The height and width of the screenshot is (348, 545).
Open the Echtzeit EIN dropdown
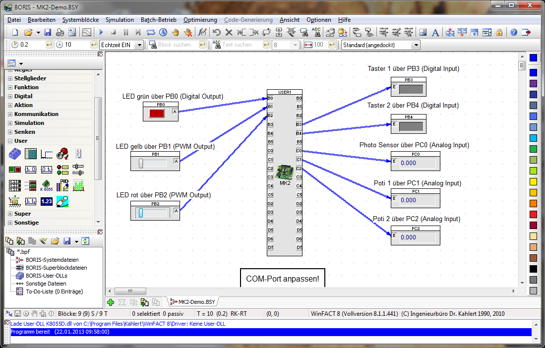[x=139, y=45]
